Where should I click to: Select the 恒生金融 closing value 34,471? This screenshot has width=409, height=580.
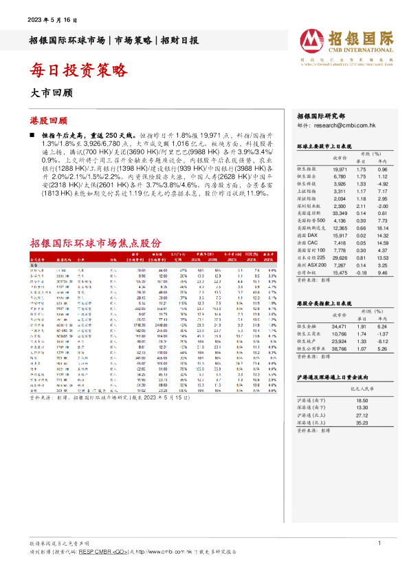click(x=339, y=327)
